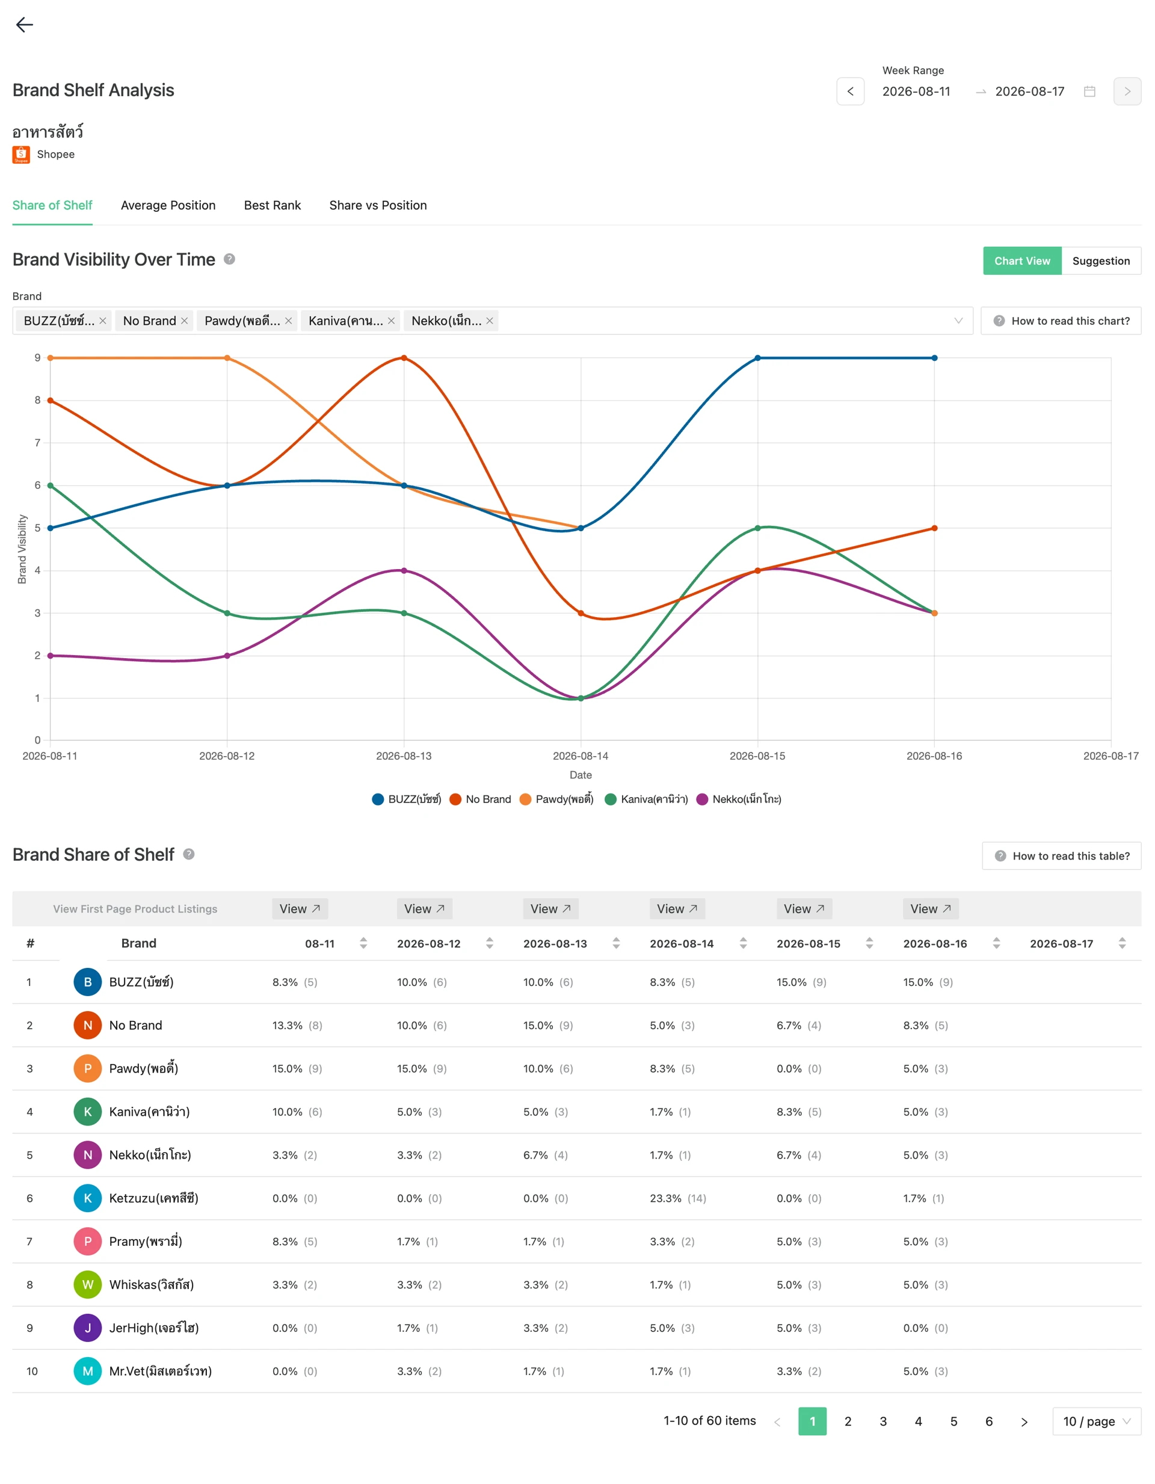Remove BUZZ tag from brand filter
Screen dimensions: 1155x1484
[x=103, y=321]
